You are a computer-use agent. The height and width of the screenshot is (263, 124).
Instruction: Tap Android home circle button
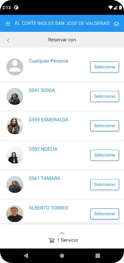(x=62, y=256)
